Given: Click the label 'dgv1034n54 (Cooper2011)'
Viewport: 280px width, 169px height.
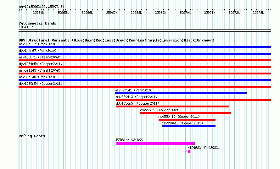Looking at the screenshot, I should [41, 64].
